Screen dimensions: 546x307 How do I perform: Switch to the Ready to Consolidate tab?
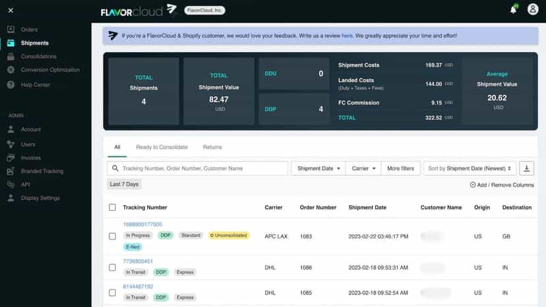click(x=162, y=147)
